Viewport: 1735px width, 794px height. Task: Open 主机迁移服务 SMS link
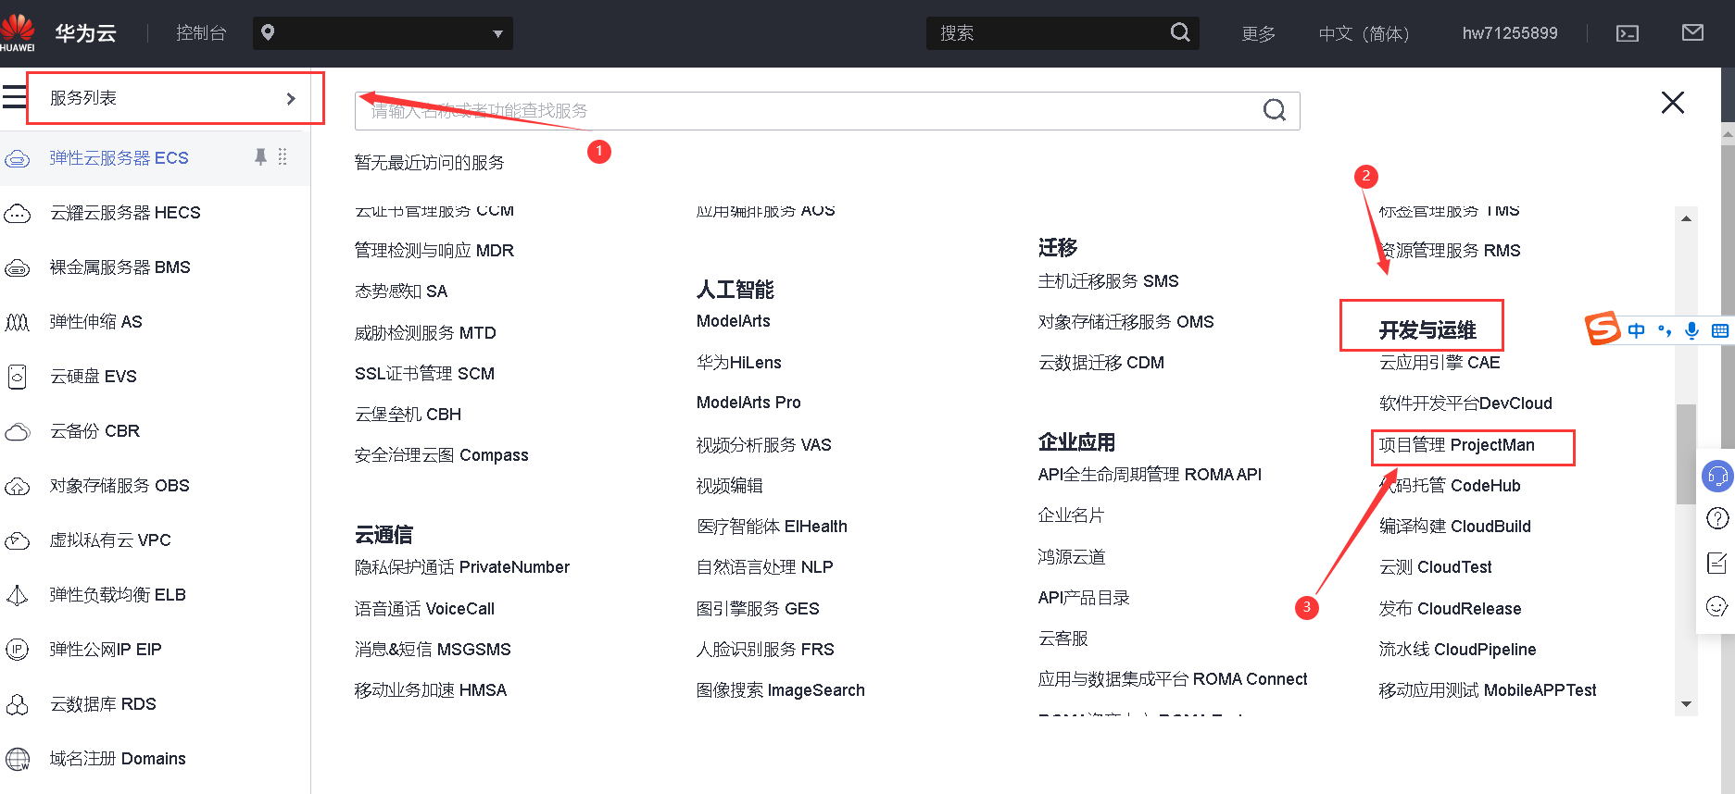[1108, 281]
